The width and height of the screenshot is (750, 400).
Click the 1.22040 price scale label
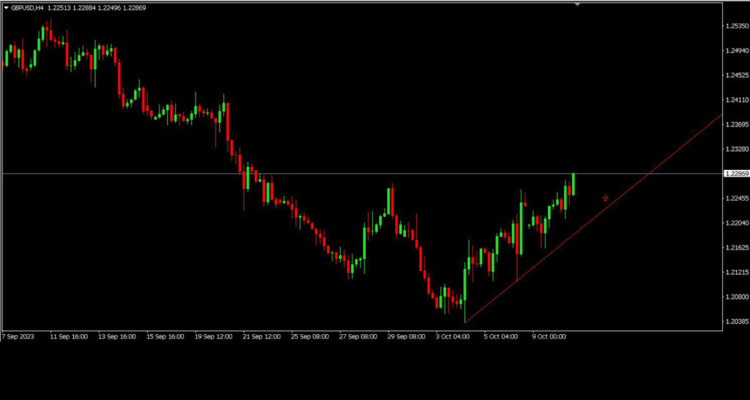click(x=737, y=223)
